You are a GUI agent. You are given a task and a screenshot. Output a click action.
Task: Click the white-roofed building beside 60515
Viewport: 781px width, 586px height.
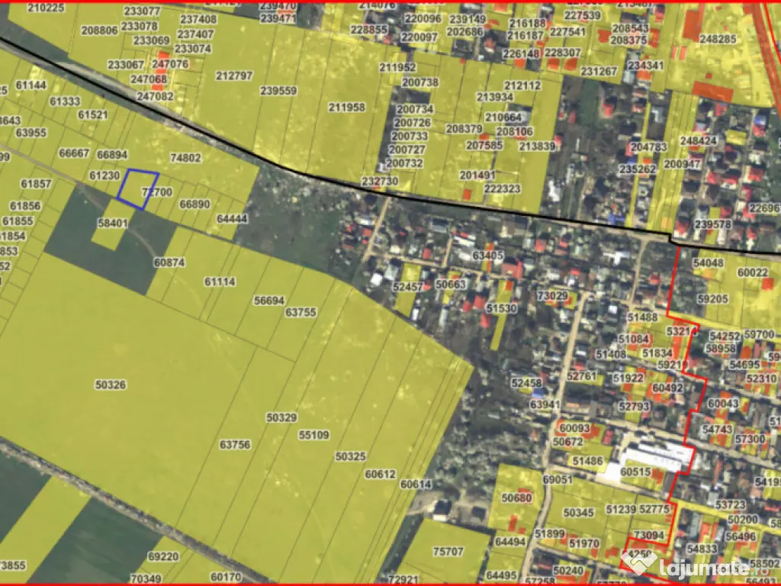(655, 456)
